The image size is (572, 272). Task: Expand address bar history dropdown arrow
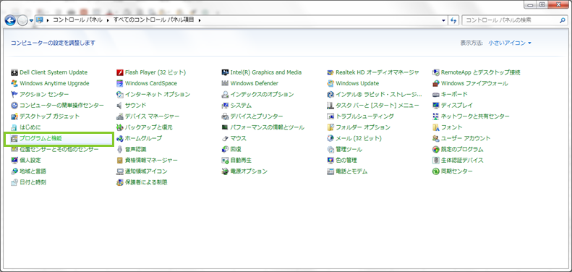click(x=443, y=20)
